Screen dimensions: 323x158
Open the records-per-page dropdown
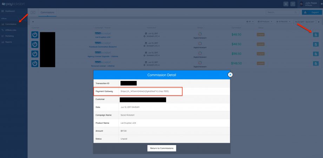(283, 22)
